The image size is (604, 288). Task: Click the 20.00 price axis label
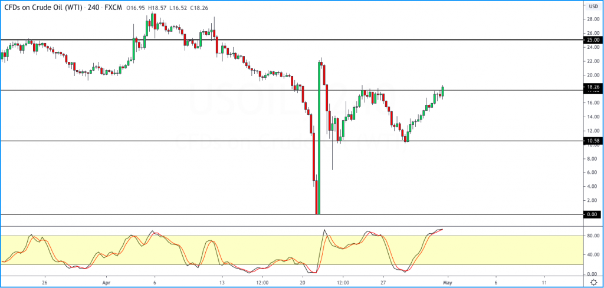[x=593, y=75]
